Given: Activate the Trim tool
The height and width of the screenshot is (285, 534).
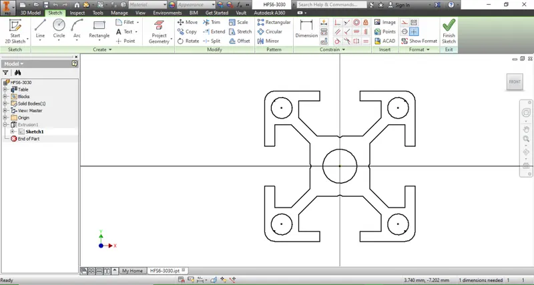Looking at the screenshot, I should pyautogui.click(x=212, y=22).
